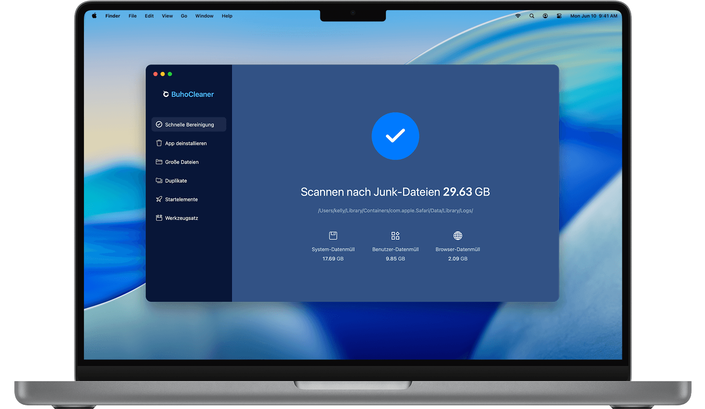The height and width of the screenshot is (409, 705).
Task: Open the Finder menu
Action: point(113,16)
